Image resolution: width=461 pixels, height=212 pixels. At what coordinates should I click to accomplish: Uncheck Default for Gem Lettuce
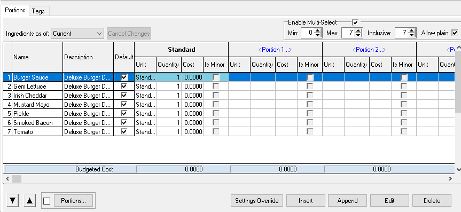(x=124, y=87)
